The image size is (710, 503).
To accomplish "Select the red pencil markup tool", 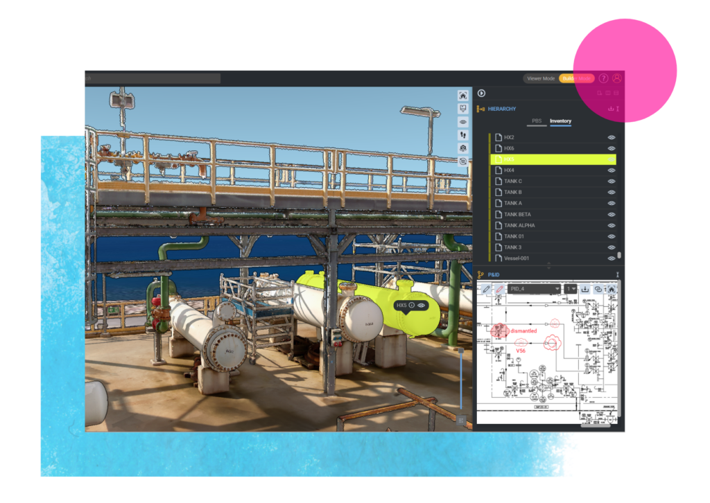I will coord(499,289).
